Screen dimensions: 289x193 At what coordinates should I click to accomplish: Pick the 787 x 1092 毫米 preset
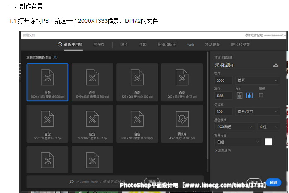click(92, 124)
